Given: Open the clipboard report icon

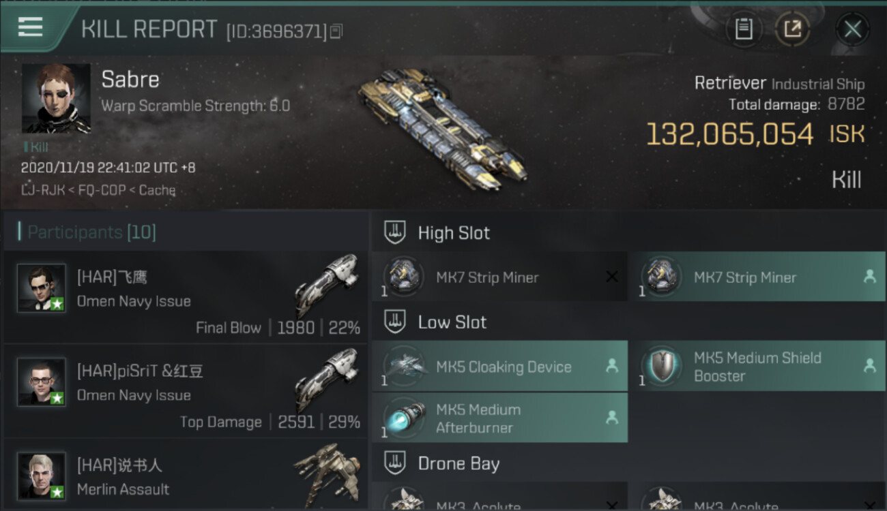Looking at the screenshot, I should pyautogui.click(x=744, y=29).
